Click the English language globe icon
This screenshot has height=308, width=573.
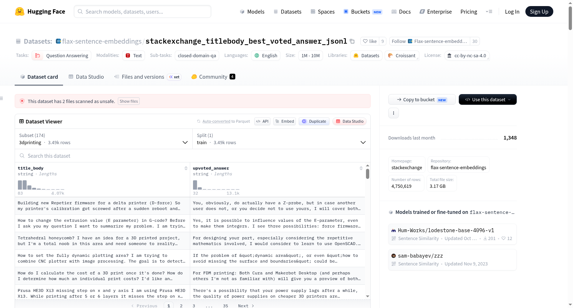(x=257, y=56)
